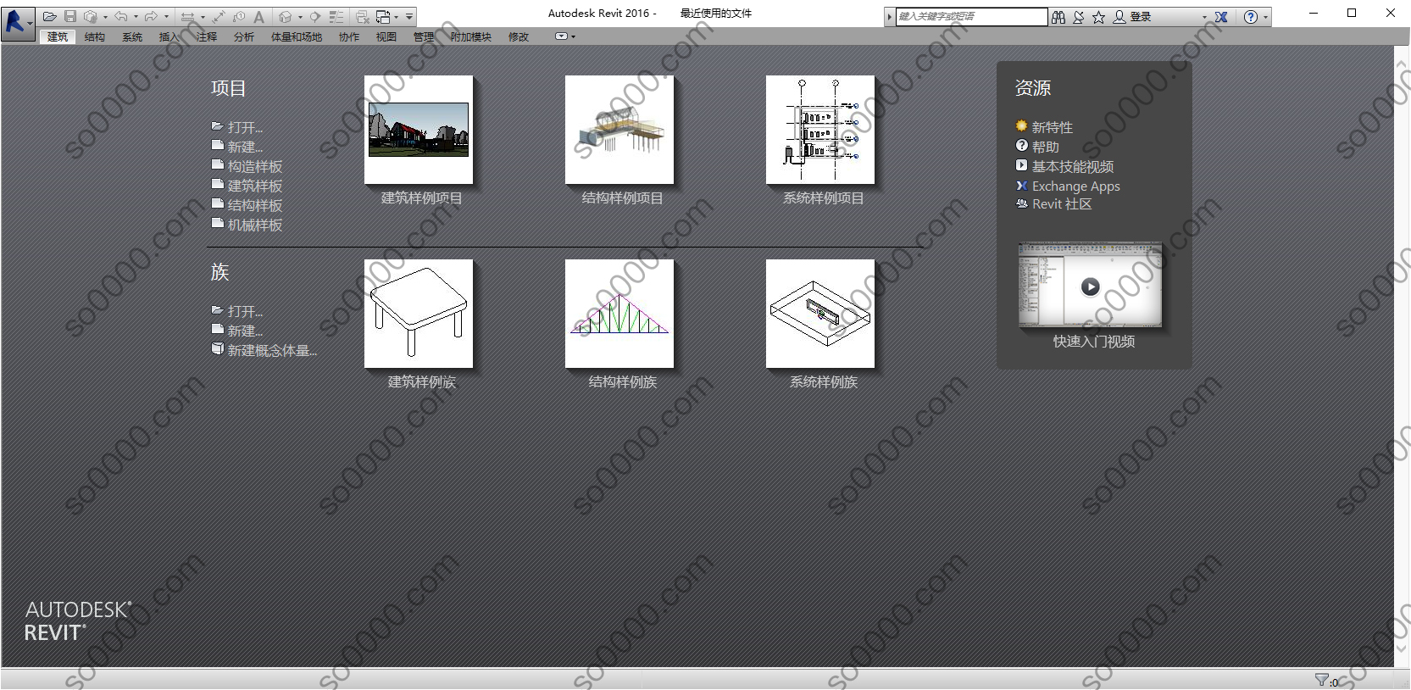Click the Section view tool icon
This screenshot has height=690, width=1411.
point(314,16)
